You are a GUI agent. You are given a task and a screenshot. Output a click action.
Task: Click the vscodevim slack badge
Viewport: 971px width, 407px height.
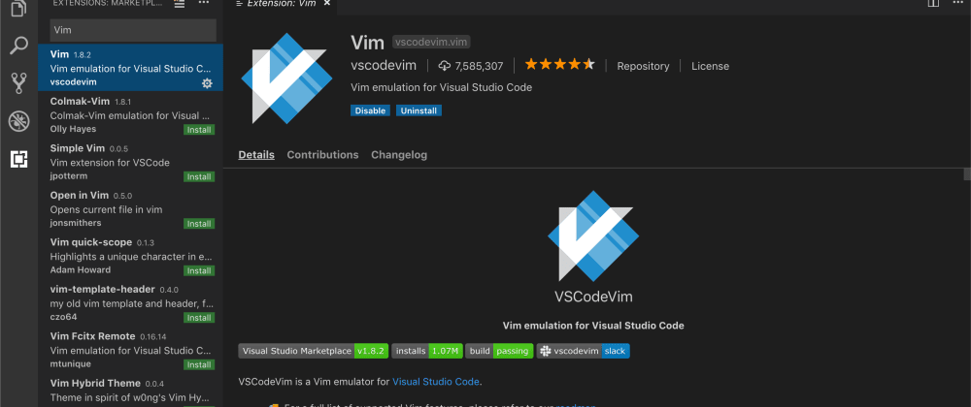pos(584,351)
